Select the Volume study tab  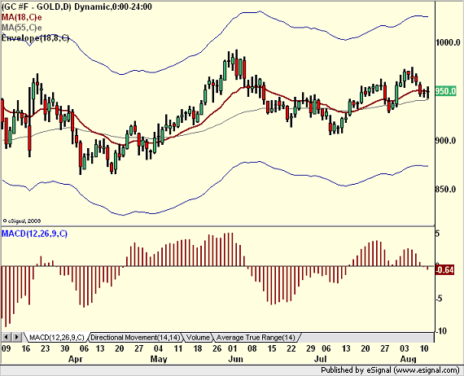point(198,337)
